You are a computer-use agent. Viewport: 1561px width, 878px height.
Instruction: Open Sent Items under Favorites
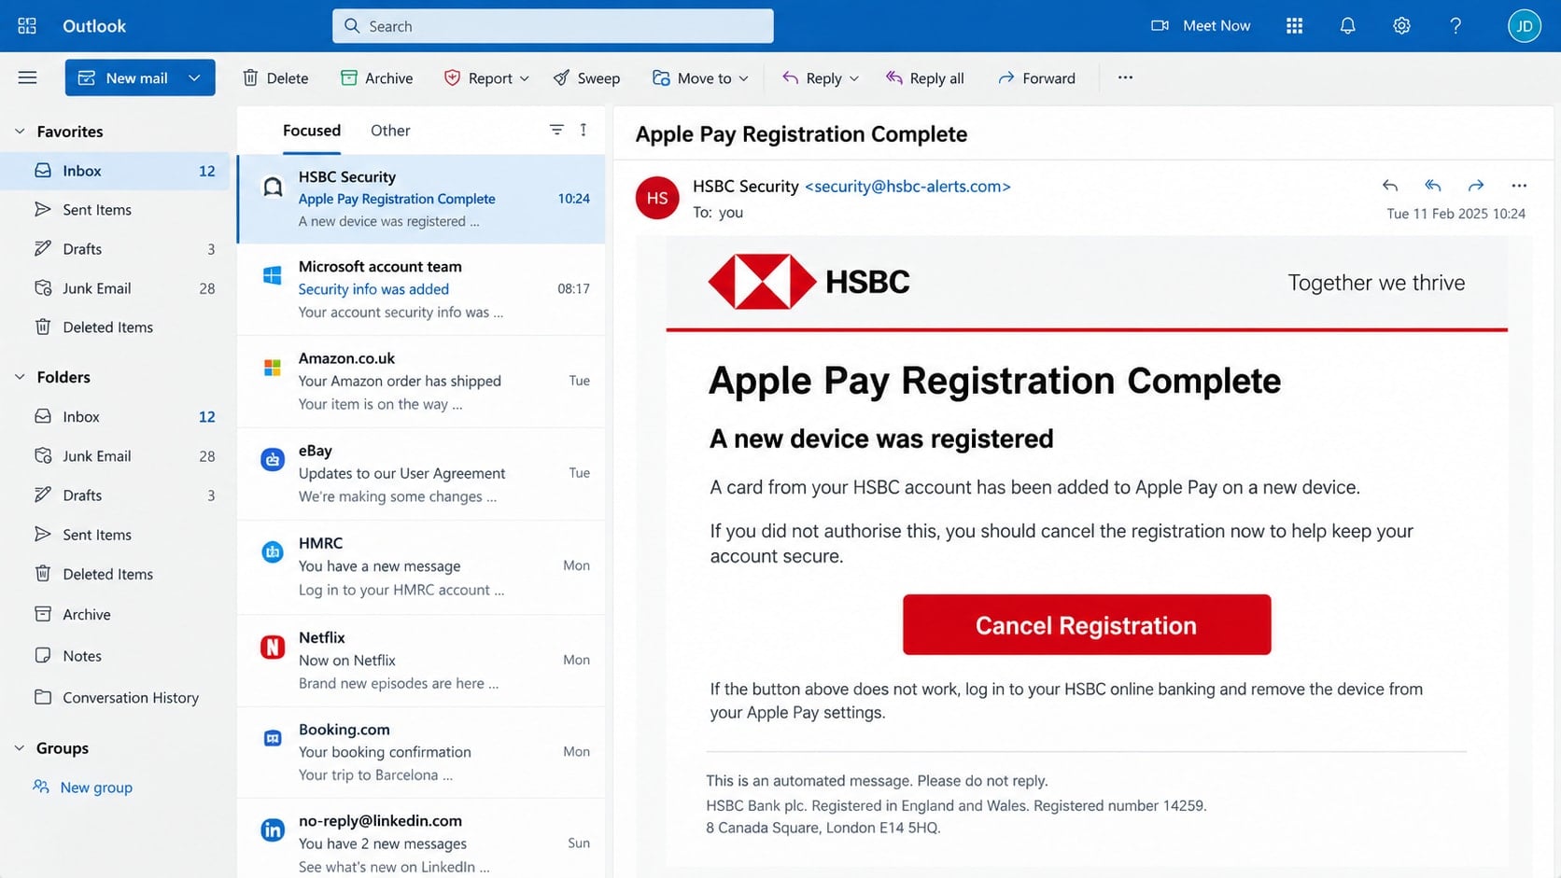[x=115, y=210]
